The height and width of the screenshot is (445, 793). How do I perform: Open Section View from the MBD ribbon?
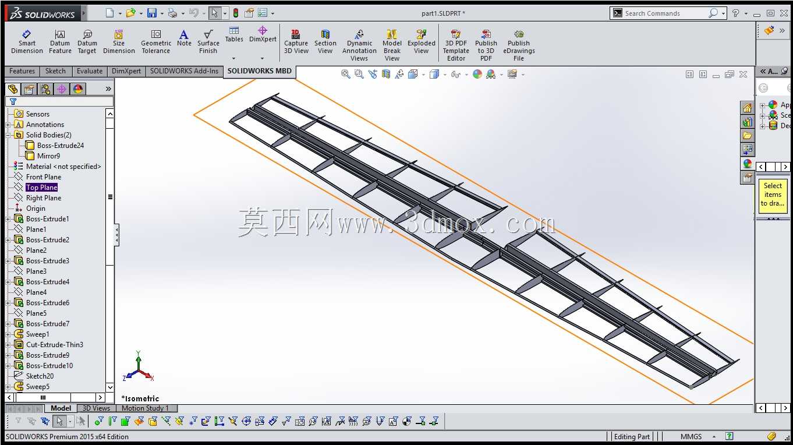pos(325,42)
